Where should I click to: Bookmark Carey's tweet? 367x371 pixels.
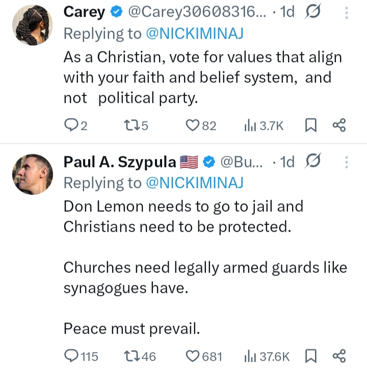[311, 125]
